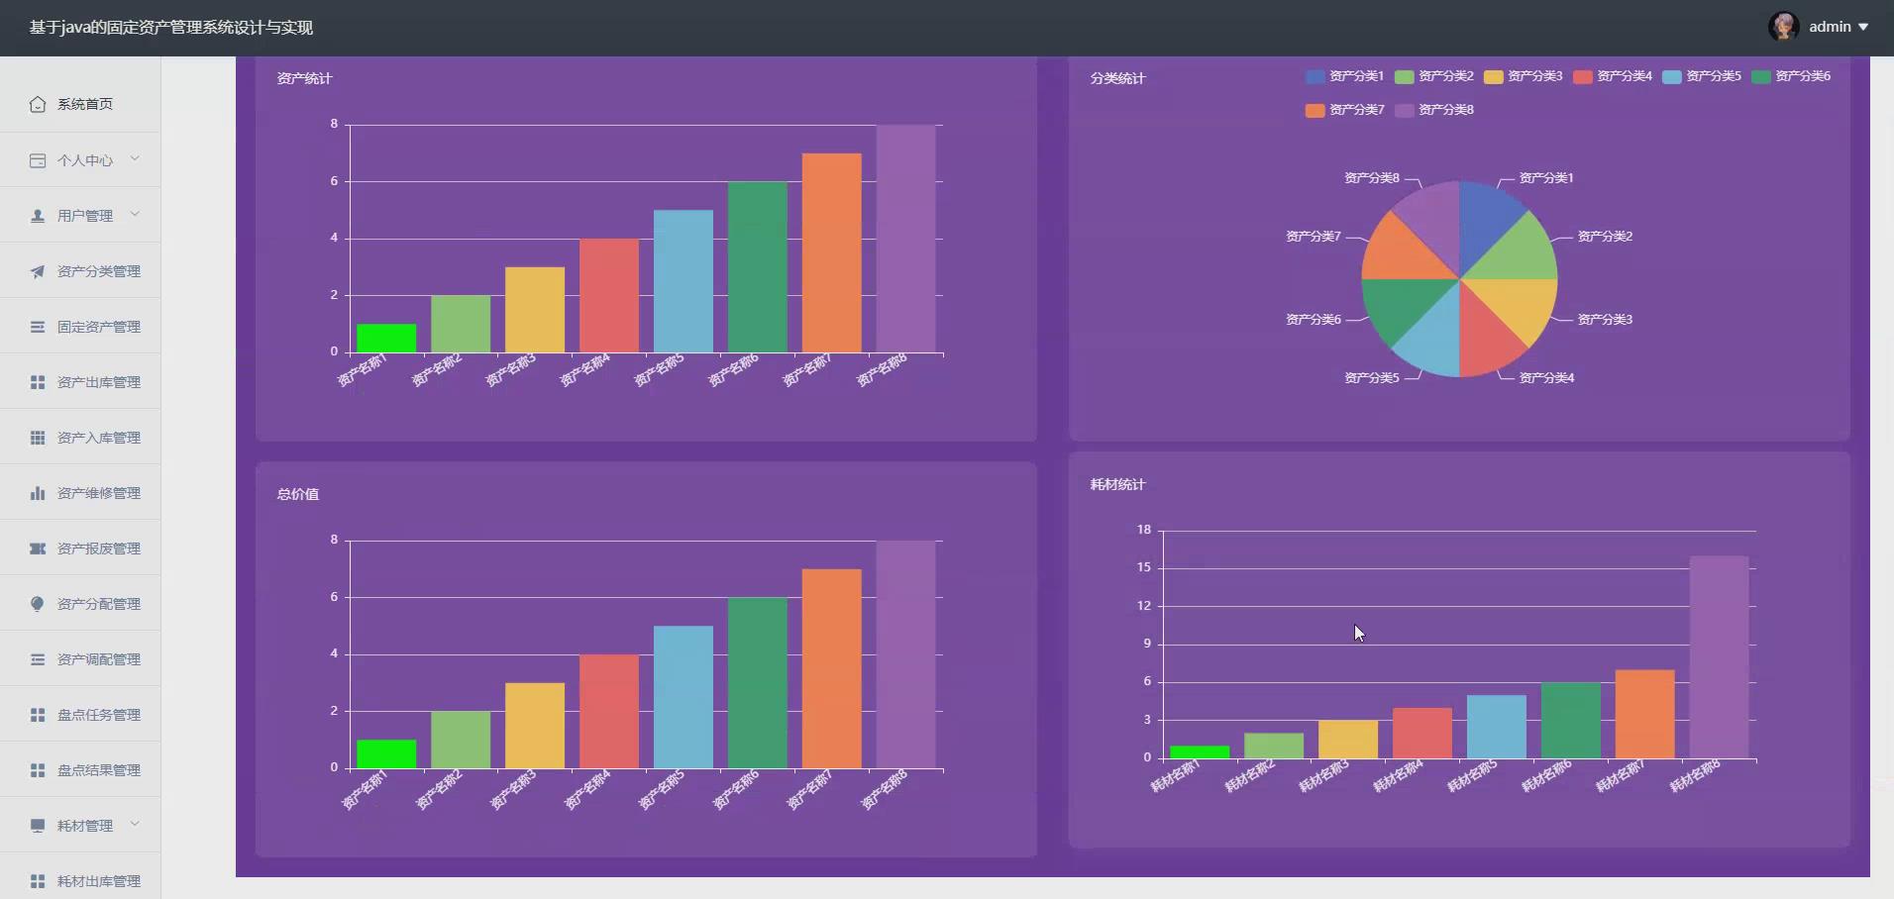
Task: Click the grid icon beside 盘点任务管理
Action: 38,715
